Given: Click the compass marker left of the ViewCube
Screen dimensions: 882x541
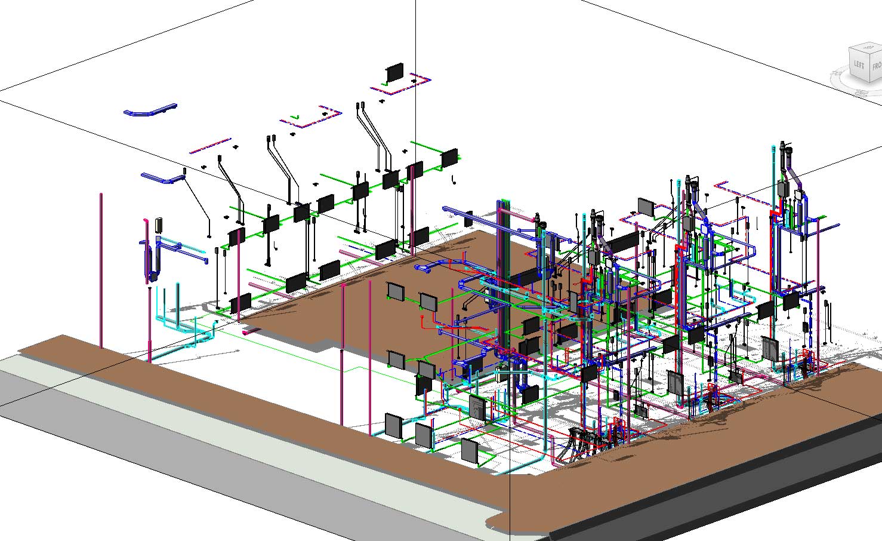Looking at the screenshot, I should pos(836,73).
